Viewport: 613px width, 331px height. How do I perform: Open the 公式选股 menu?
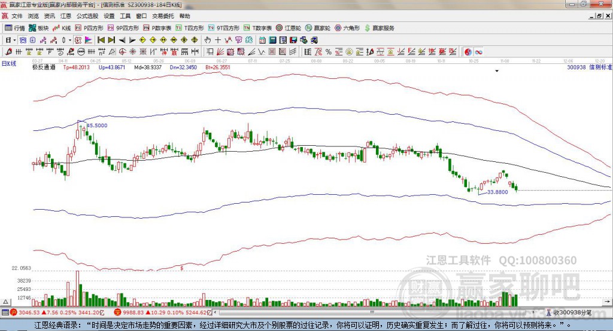click(x=87, y=16)
